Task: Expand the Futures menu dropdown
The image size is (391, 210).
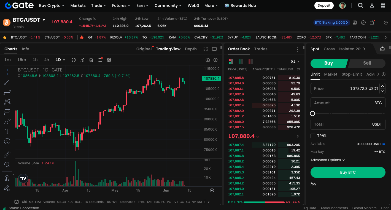Action: pos(121,5)
